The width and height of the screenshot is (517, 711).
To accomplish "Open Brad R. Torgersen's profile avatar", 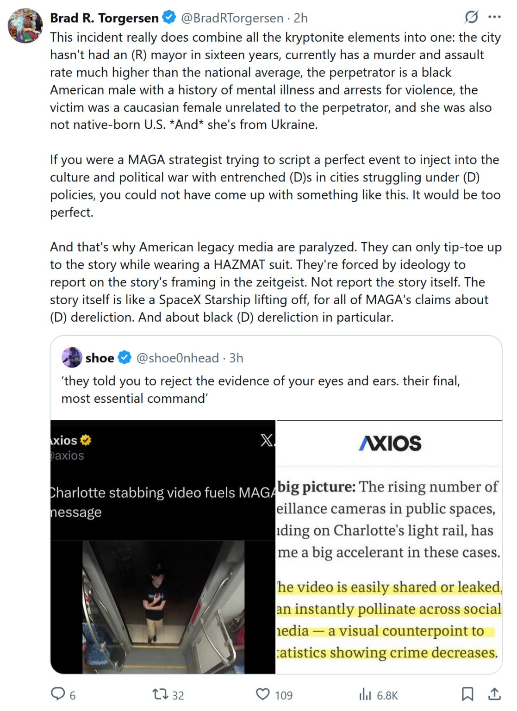I will point(25,25).
